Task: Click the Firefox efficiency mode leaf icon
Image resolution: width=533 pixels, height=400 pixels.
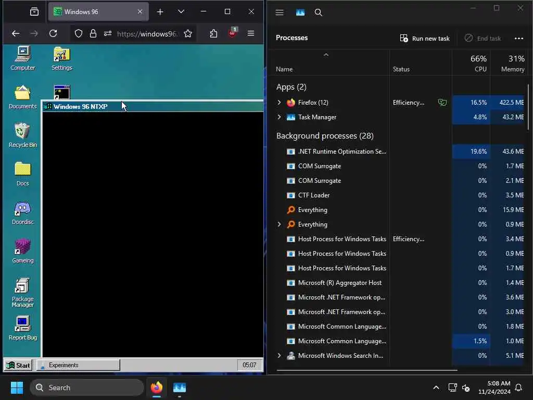Action: [x=442, y=103]
